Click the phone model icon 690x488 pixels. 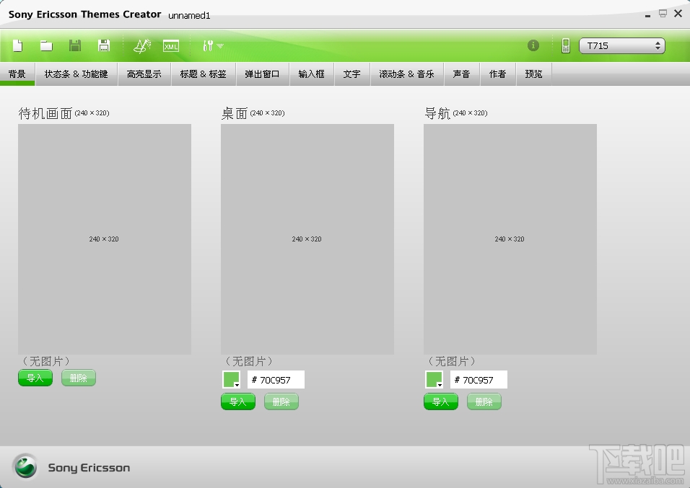565,45
